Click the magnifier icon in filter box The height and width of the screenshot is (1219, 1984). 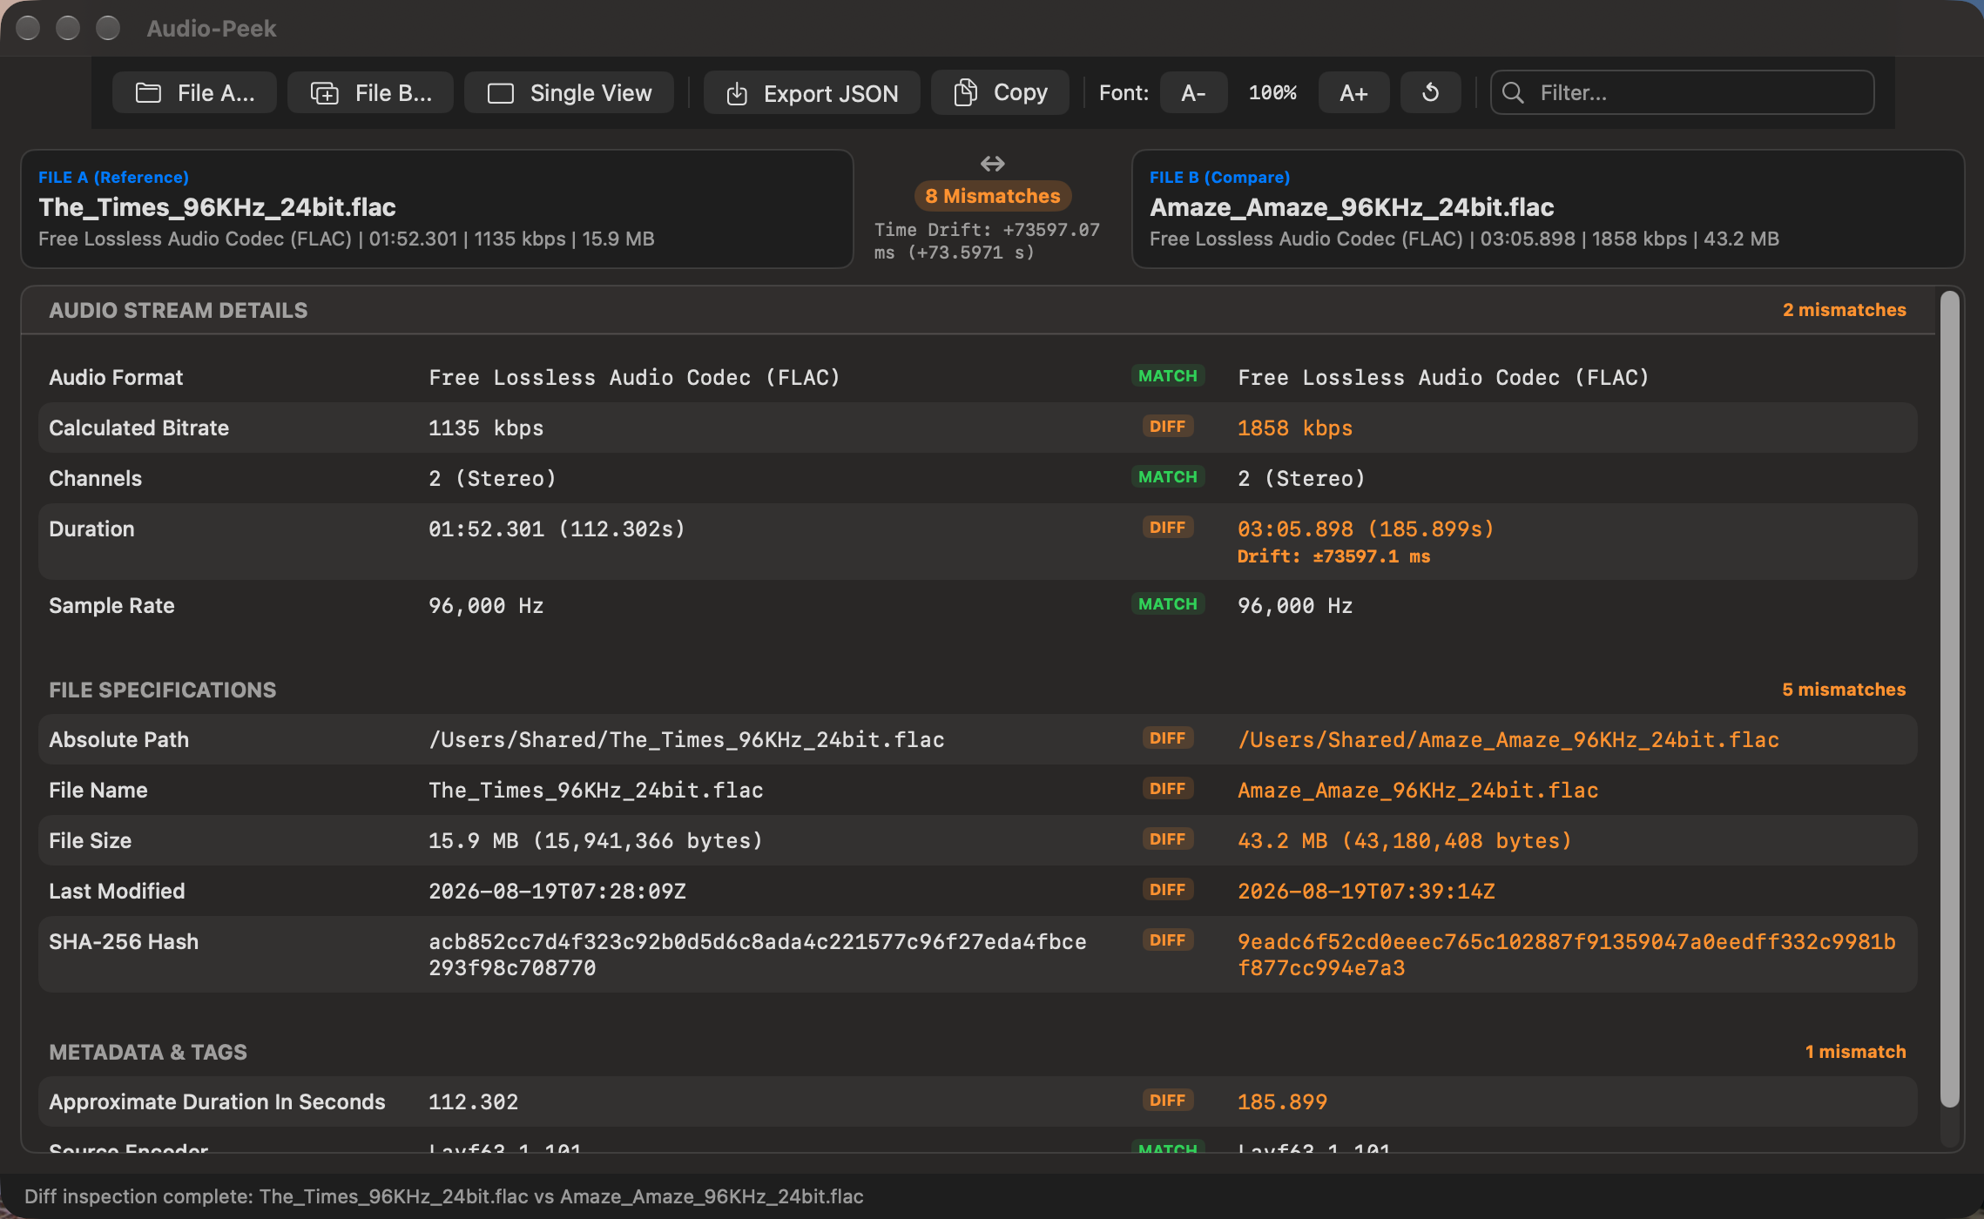click(1513, 92)
